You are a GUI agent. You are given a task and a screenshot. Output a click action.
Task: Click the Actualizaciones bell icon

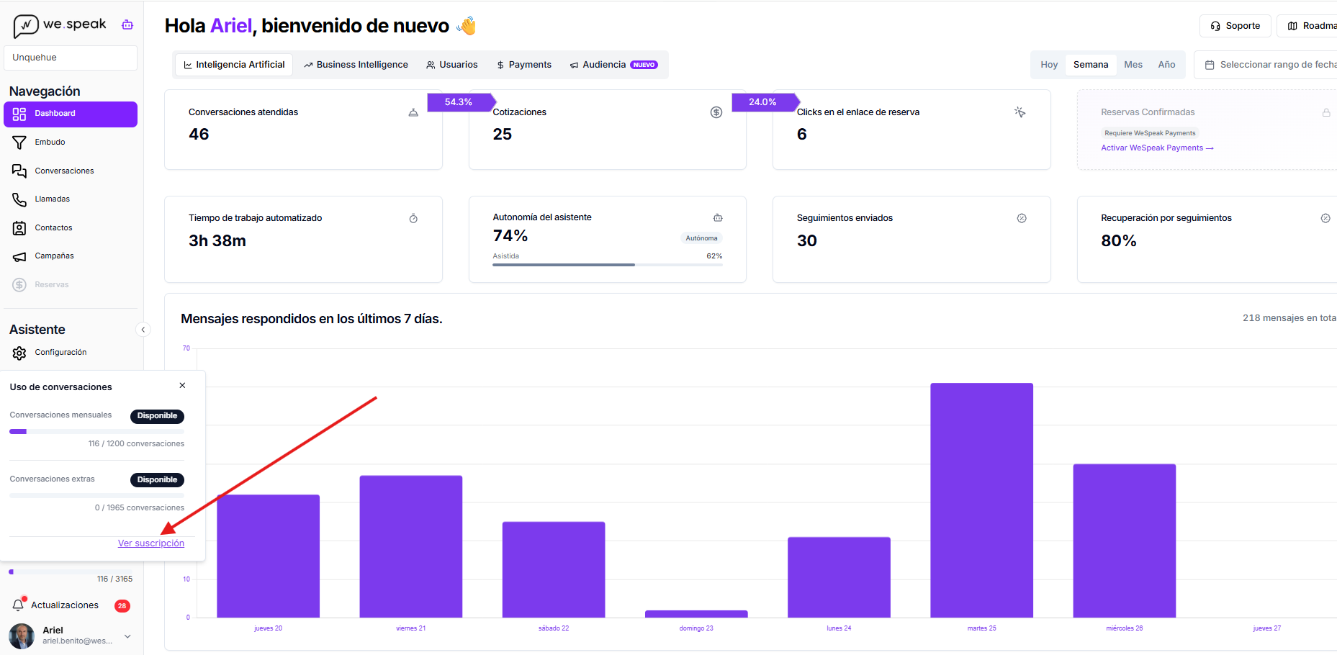pos(18,605)
